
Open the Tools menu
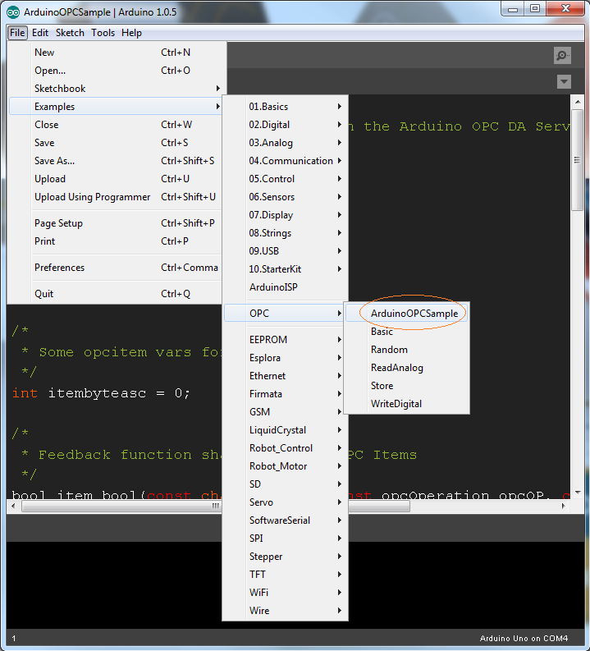[x=103, y=33]
